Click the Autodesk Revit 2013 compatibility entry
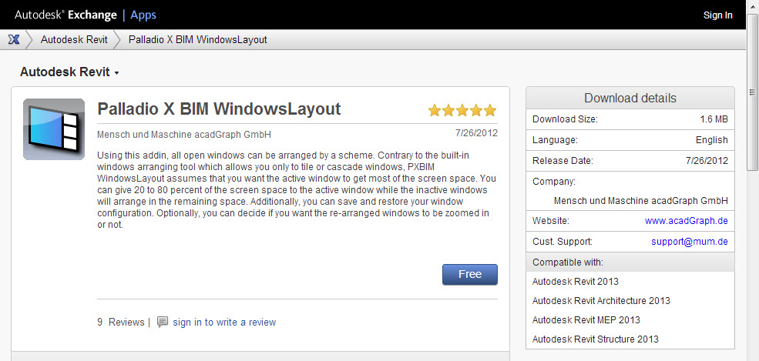 point(576,281)
